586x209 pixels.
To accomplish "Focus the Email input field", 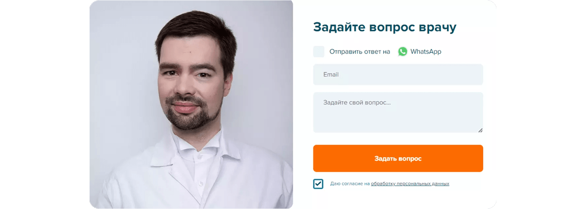I will click(398, 75).
